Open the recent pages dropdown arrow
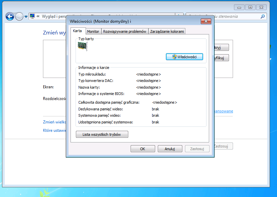This screenshot has width=277, height=197. click(x=26, y=16)
